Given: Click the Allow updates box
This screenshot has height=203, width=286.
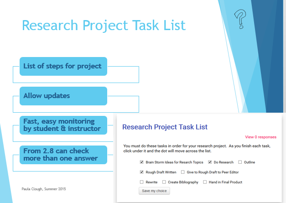Looking at the screenshot, I should tap(63, 96).
